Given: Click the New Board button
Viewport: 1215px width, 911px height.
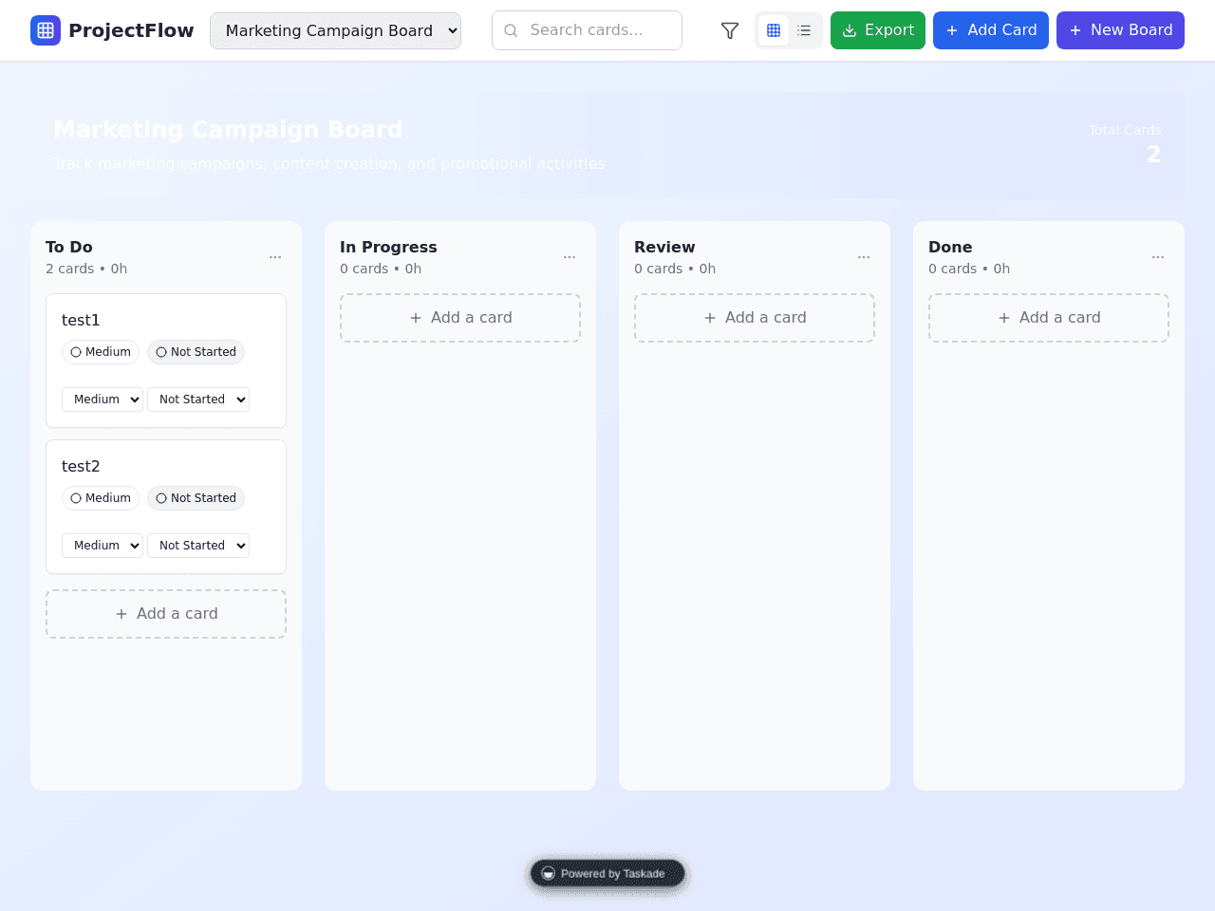Looking at the screenshot, I should click(x=1120, y=30).
